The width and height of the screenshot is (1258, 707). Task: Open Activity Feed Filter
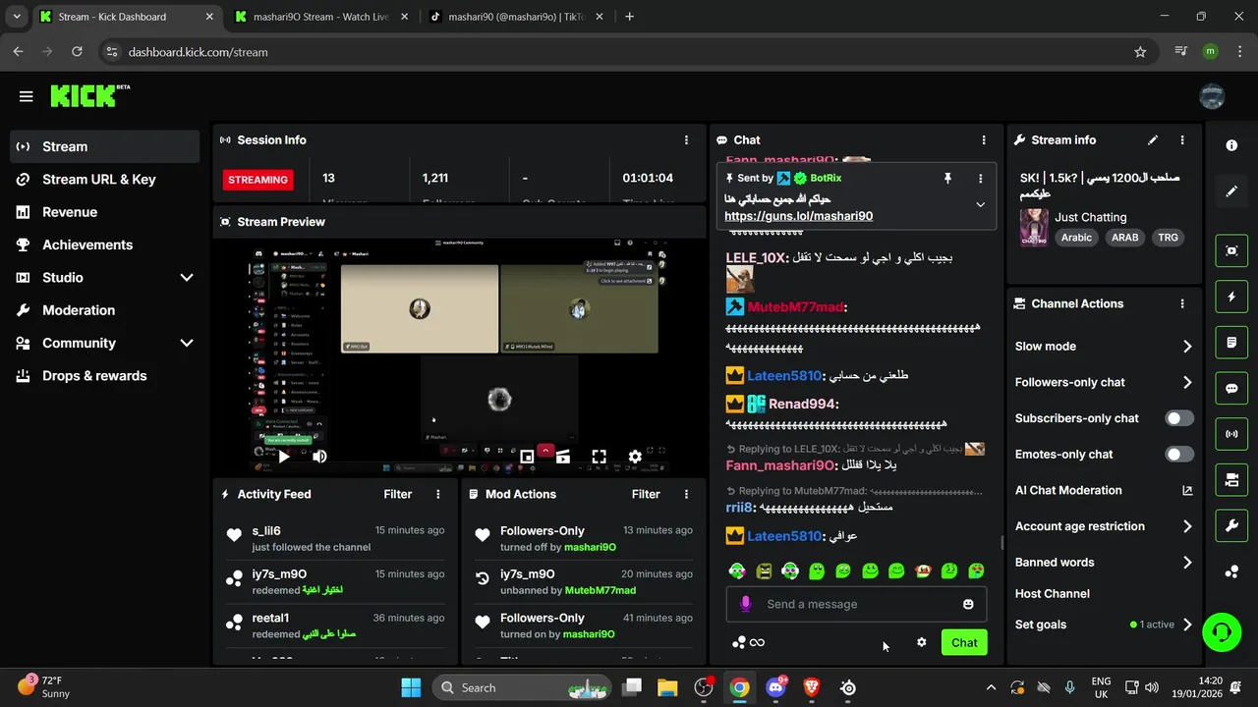pyautogui.click(x=398, y=494)
